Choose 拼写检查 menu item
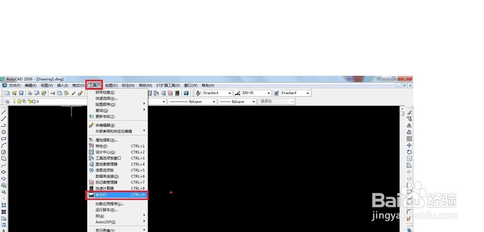This screenshot has width=484, height=232. [x=118, y=92]
